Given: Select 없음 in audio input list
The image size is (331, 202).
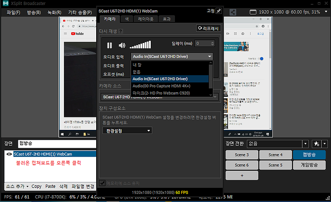Looking at the screenshot, I should pyautogui.click(x=170, y=72).
